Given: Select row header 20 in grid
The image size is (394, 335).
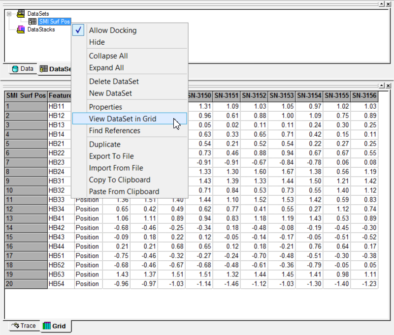Looking at the screenshot, I should [x=26, y=284].
